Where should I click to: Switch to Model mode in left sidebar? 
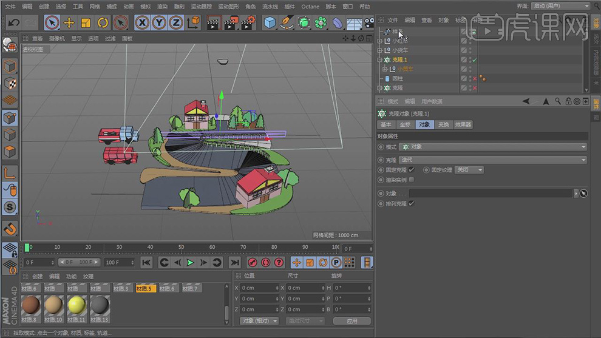[x=10, y=67]
